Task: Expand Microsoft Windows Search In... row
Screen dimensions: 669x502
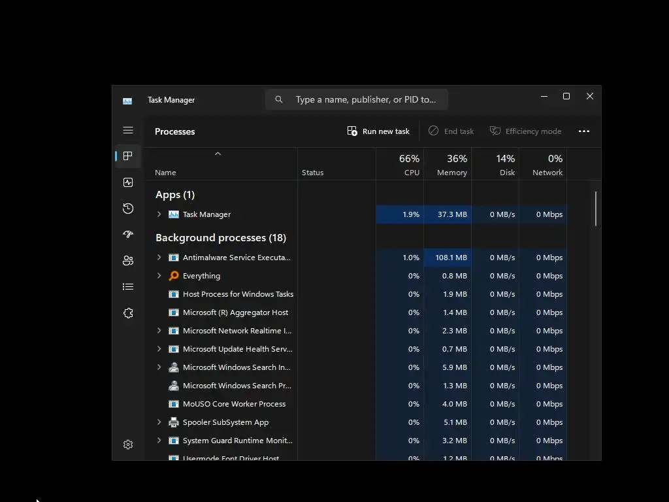Action: pos(159,367)
